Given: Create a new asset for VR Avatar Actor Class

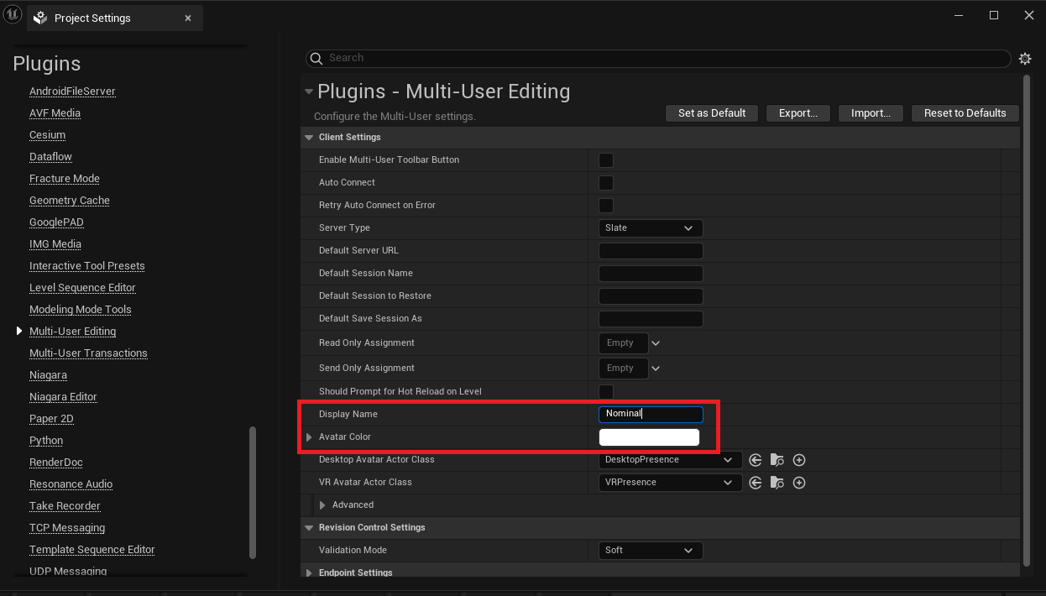Looking at the screenshot, I should point(798,482).
